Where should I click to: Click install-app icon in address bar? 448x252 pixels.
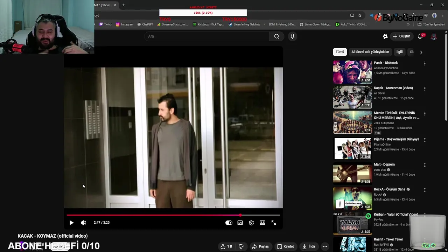click(352, 15)
